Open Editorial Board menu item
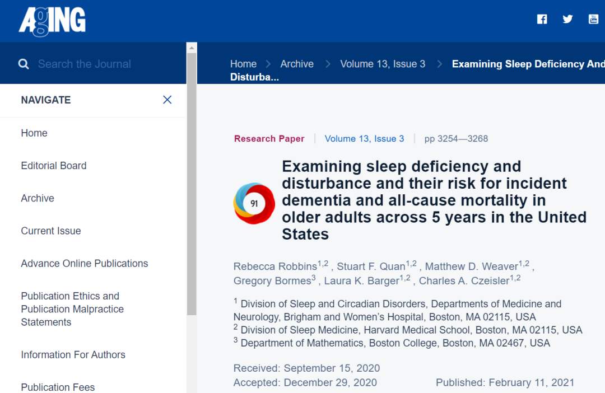The image size is (605, 393). (54, 166)
